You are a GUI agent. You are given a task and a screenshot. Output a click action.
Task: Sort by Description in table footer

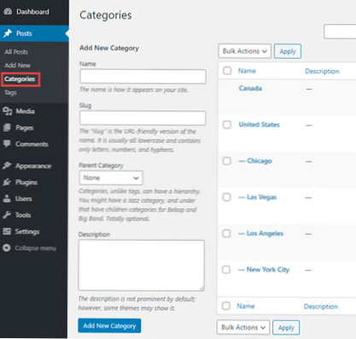click(x=321, y=307)
